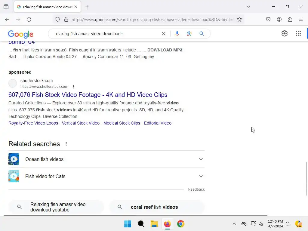Open Vertical Stock Video link
The image size is (308, 231).
(x=81, y=123)
